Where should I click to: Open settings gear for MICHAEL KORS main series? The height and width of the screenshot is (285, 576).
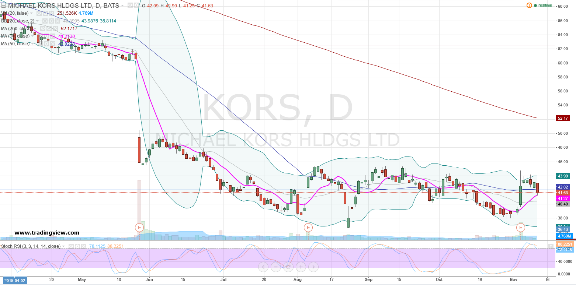(x=137, y=6)
